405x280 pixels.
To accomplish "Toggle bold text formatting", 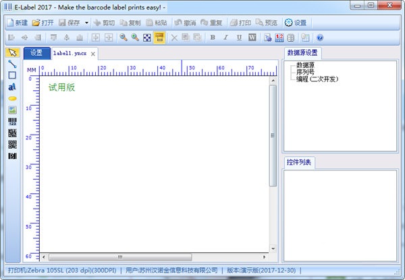I will [213, 37].
